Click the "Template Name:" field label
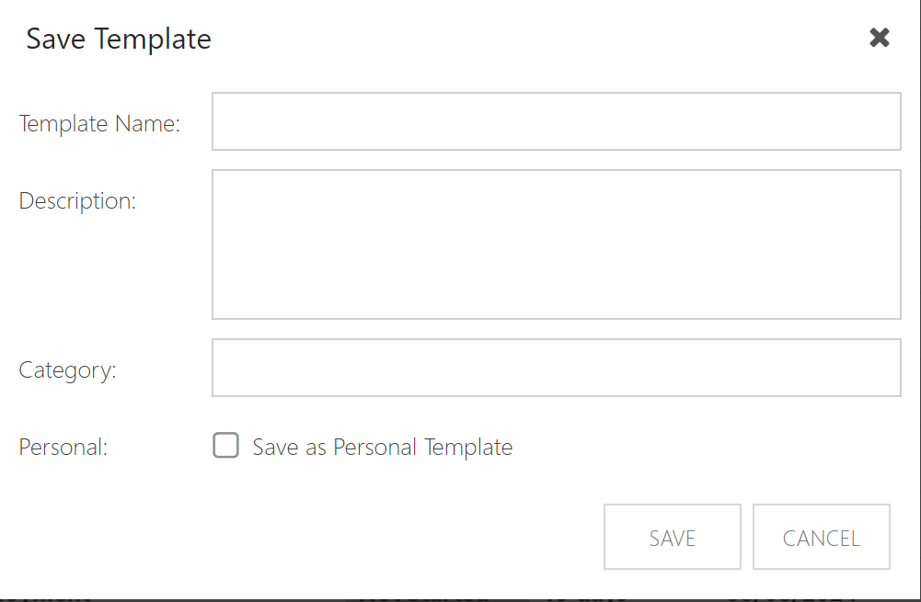Image resolution: width=921 pixels, height=602 pixels. (99, 124)
